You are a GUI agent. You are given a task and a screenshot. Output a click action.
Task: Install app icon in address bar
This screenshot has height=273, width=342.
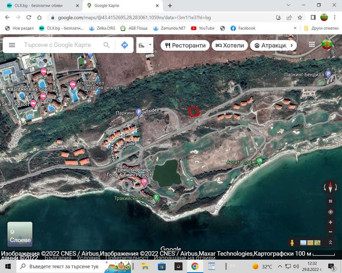click(279, 18)
